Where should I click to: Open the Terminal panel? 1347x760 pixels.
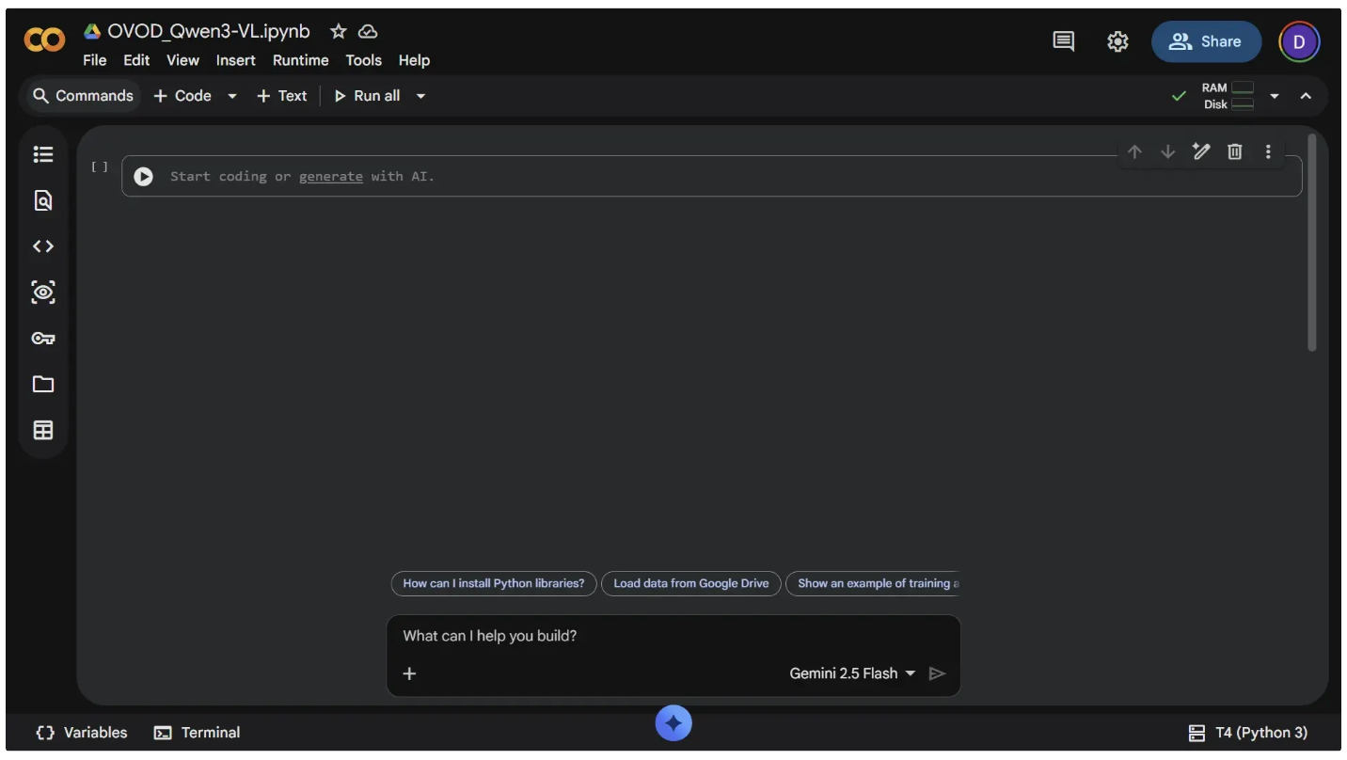coord(198,733)
